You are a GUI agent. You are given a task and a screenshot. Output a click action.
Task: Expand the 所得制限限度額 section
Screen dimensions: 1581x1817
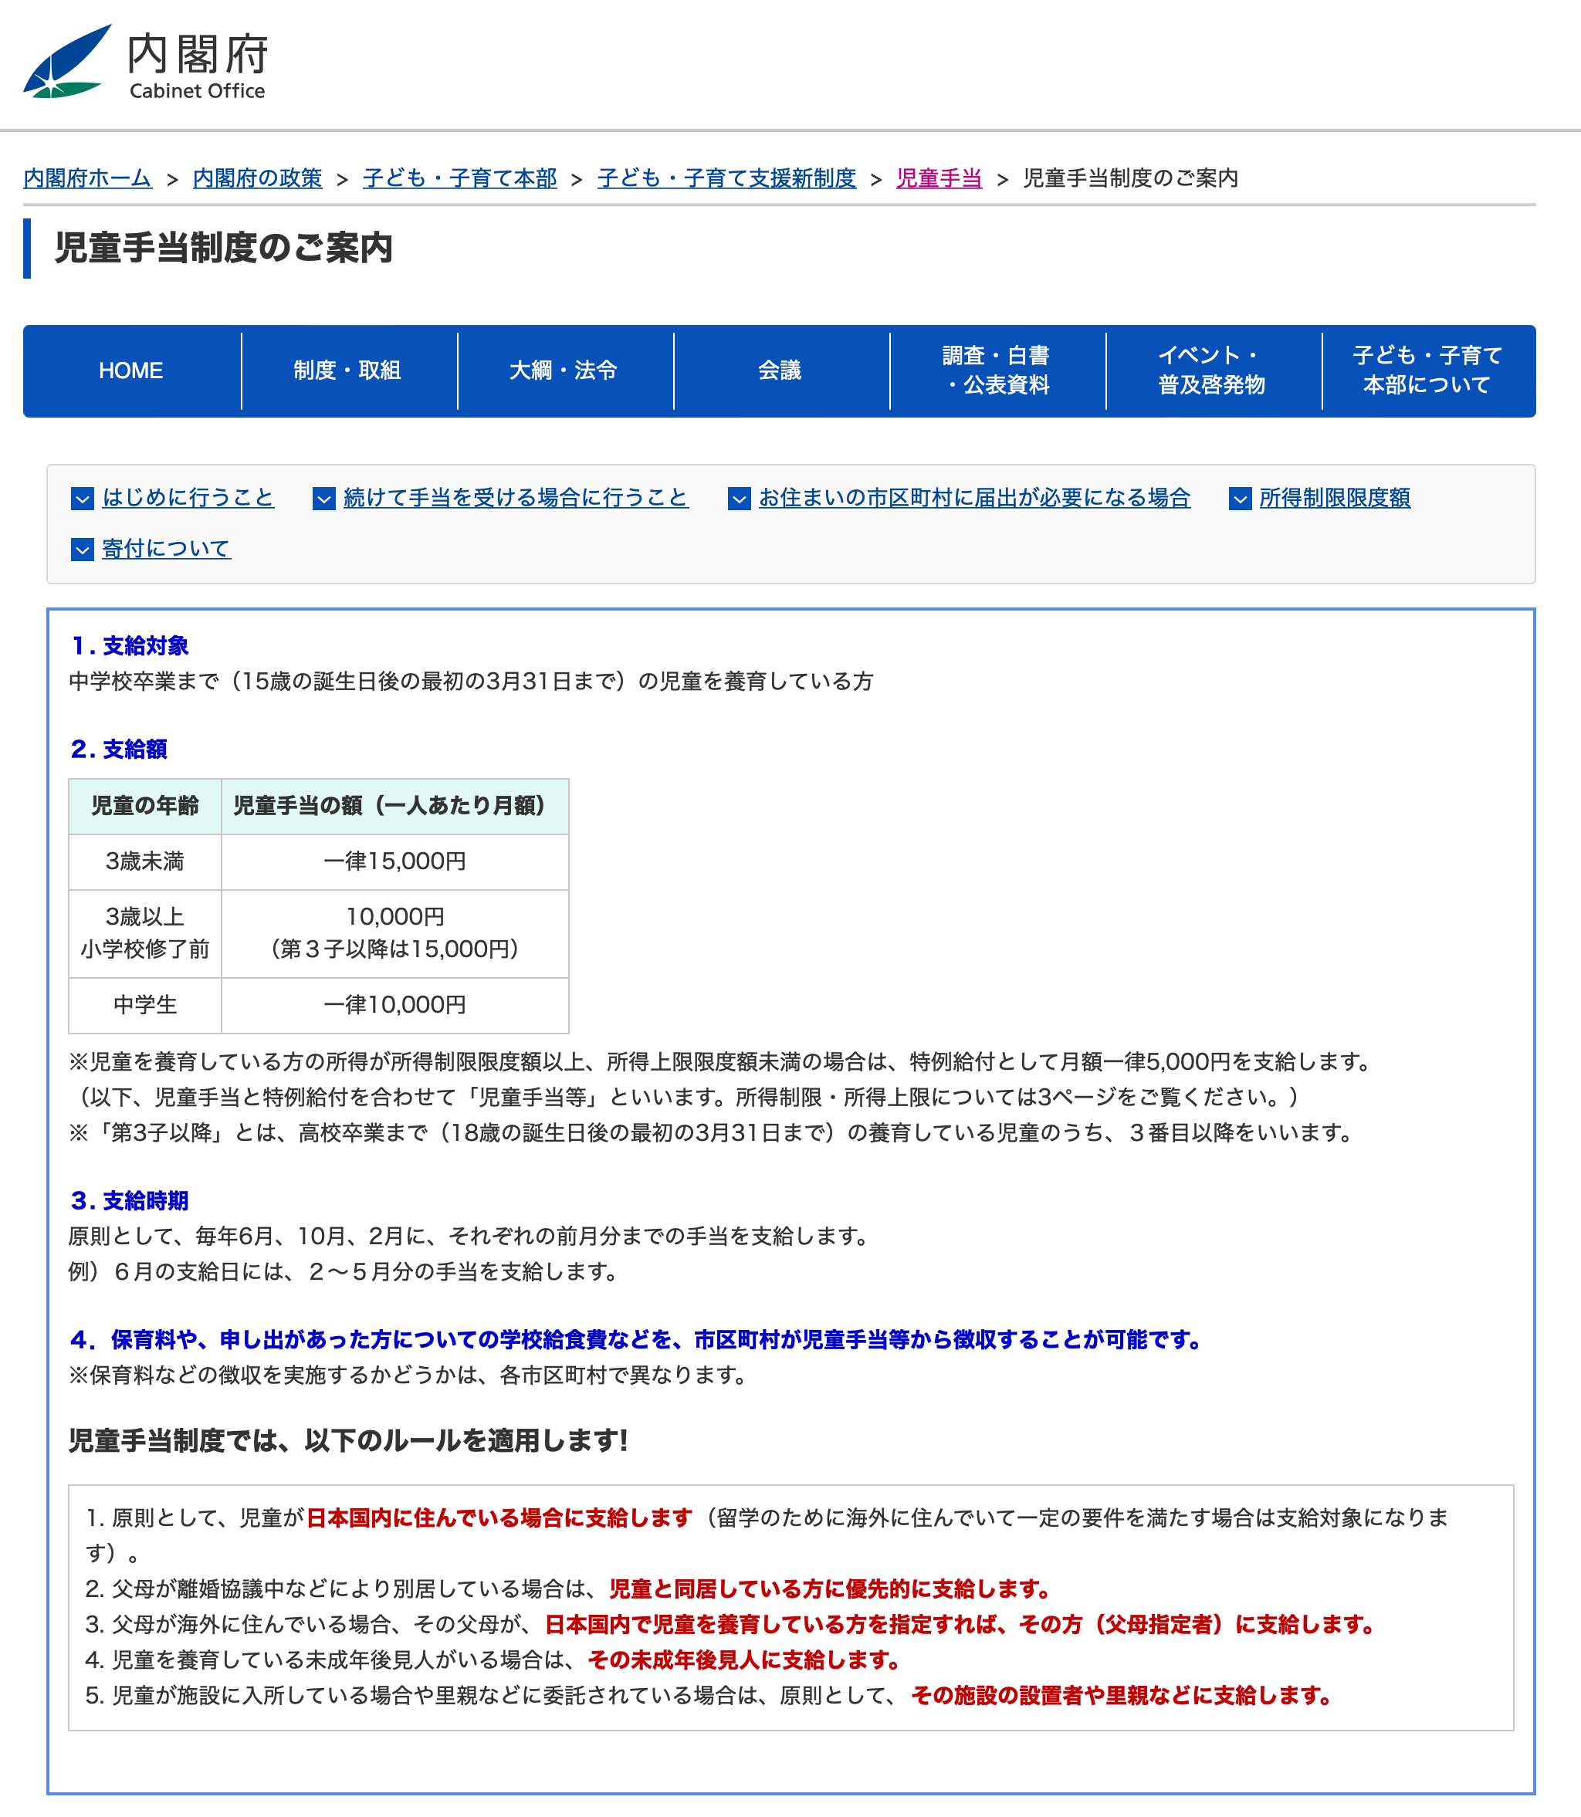click(x=1338, y=499)
